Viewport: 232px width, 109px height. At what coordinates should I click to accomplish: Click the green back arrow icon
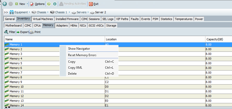[4, 4]
